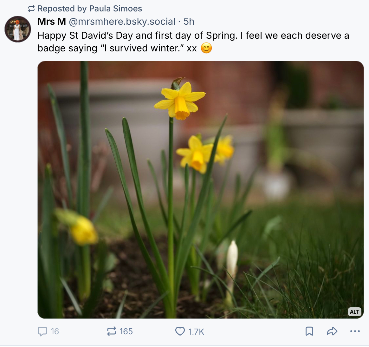This screenshot has height=347, width=369.
Task: Click the small repost icon beside "Reposted by"
Action: coord(31,9)
